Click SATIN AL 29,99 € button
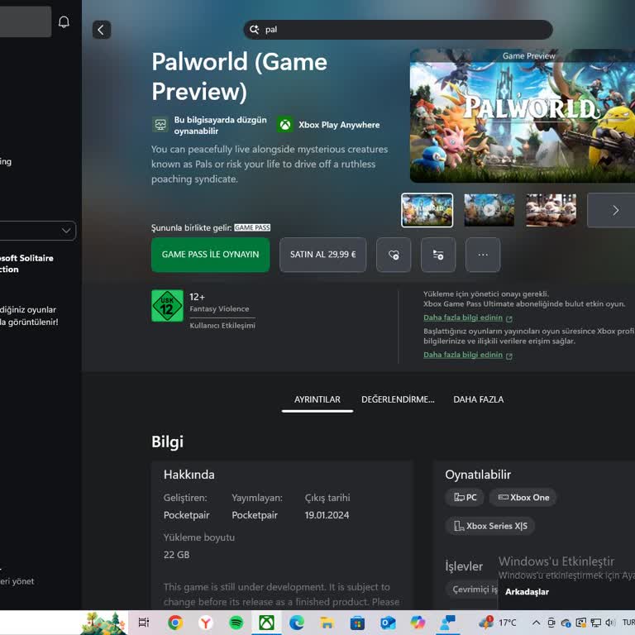 pyautogui.click(x=322, y=255)
